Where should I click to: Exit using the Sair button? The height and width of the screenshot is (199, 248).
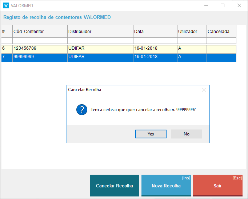coord(218,186)
